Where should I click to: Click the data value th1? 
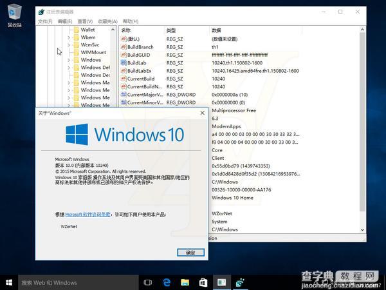215,47
